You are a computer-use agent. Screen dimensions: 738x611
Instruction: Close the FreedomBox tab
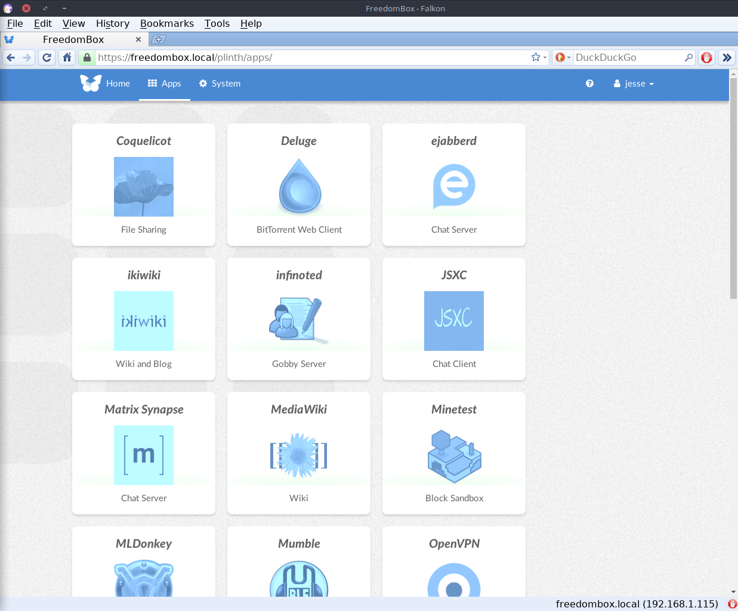(138, 39)
